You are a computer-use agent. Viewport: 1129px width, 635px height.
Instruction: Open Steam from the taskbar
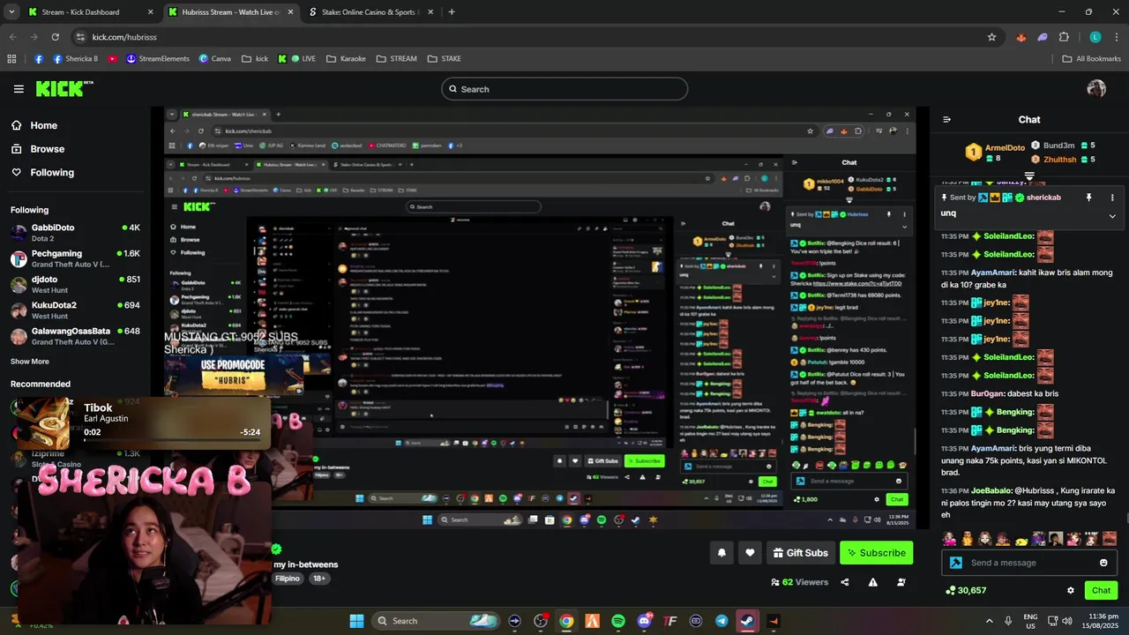click(x=747, y=621)
